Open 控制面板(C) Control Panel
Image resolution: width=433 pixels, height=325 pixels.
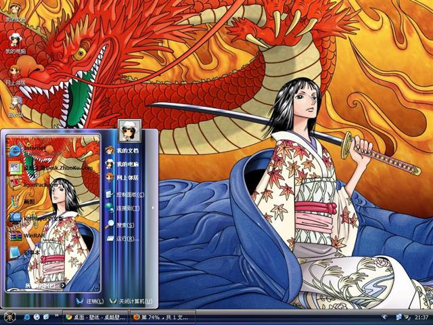coord(124,194)
